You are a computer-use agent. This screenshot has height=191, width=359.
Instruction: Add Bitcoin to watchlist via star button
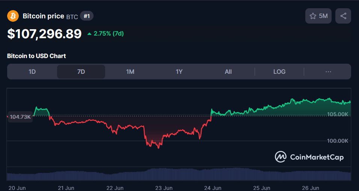coord(318,16)
